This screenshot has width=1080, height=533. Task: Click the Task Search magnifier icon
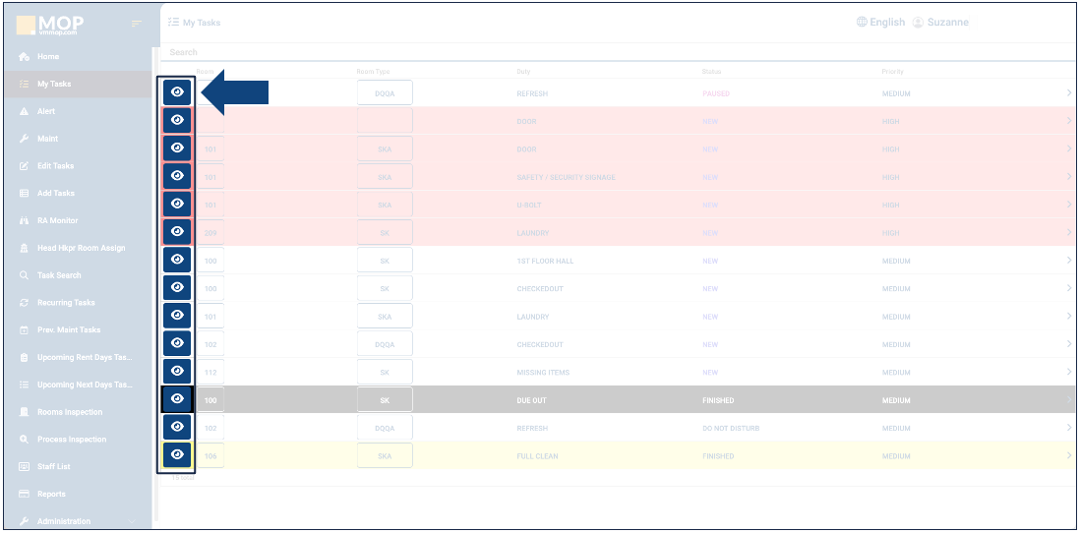[x=24, y=275]
